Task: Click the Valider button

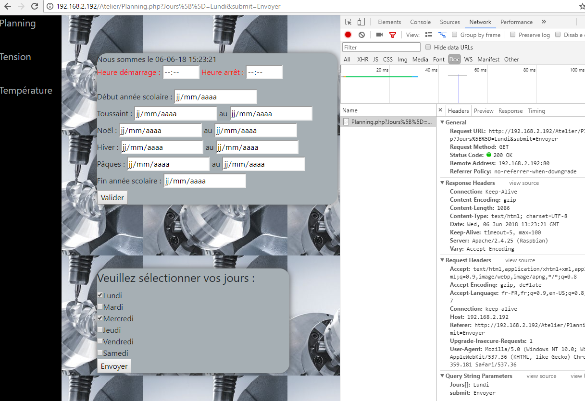Action: click(112, 197)
